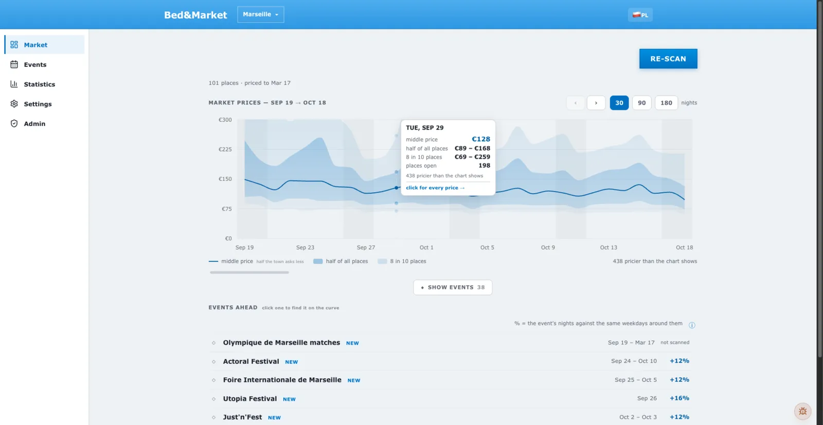Click the Admin shield icon

(x=14, y=123)
